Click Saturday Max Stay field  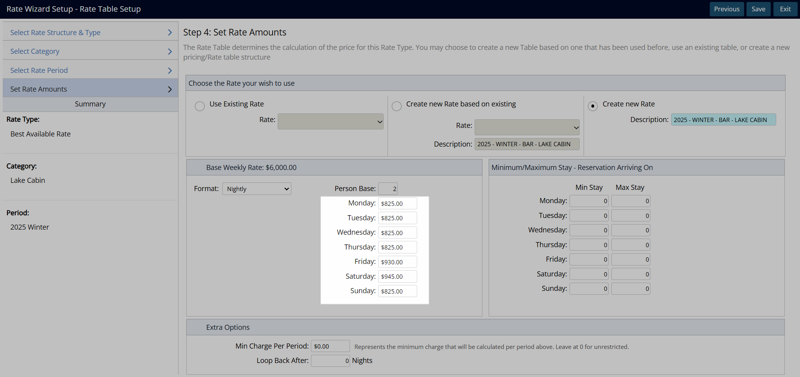(630, 274)
